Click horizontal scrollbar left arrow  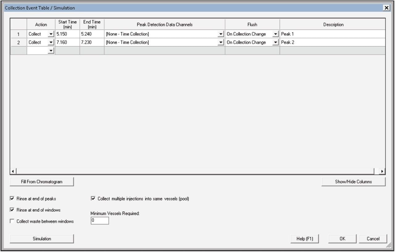(x=13, y=171)
